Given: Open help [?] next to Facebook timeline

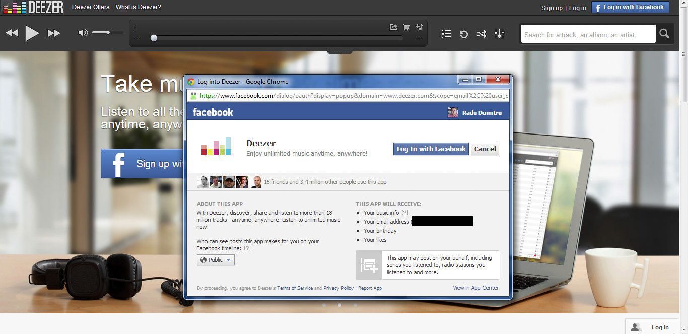Looking at the screenshot, I should point(247,248).
